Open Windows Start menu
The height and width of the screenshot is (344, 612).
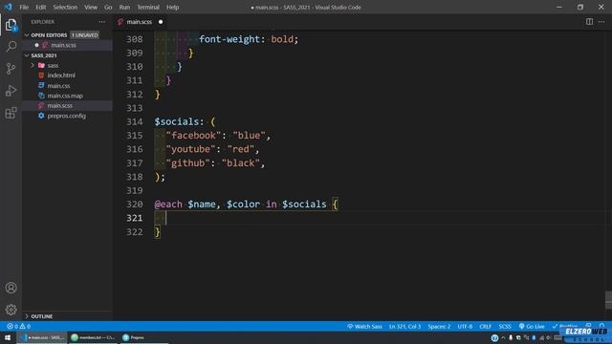click(x=8, y=337)
